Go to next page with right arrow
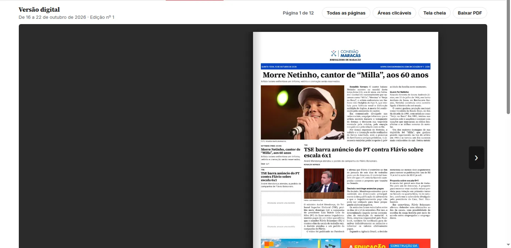 tap(476, 158)
